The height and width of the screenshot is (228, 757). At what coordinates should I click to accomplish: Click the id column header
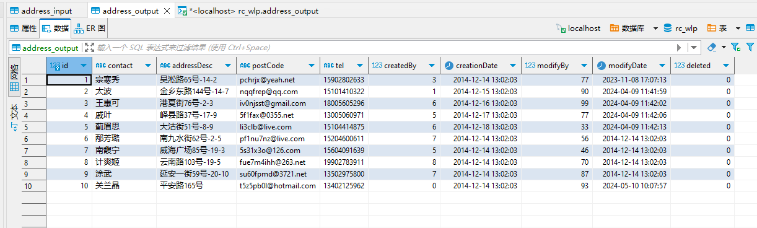click(69, 65)
